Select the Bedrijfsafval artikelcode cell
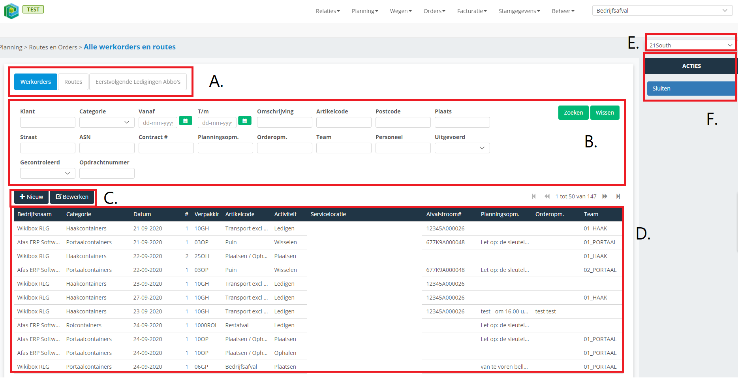 [x=241, y=367]
